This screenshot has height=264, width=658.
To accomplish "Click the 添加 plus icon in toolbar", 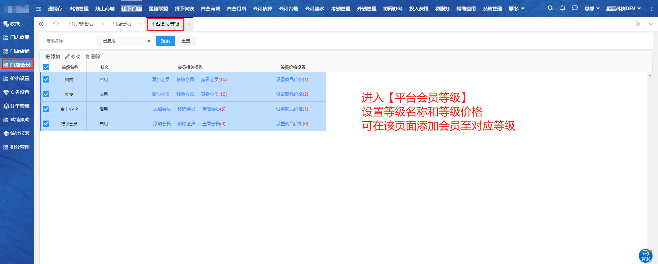I will click(x=47, y=56).
